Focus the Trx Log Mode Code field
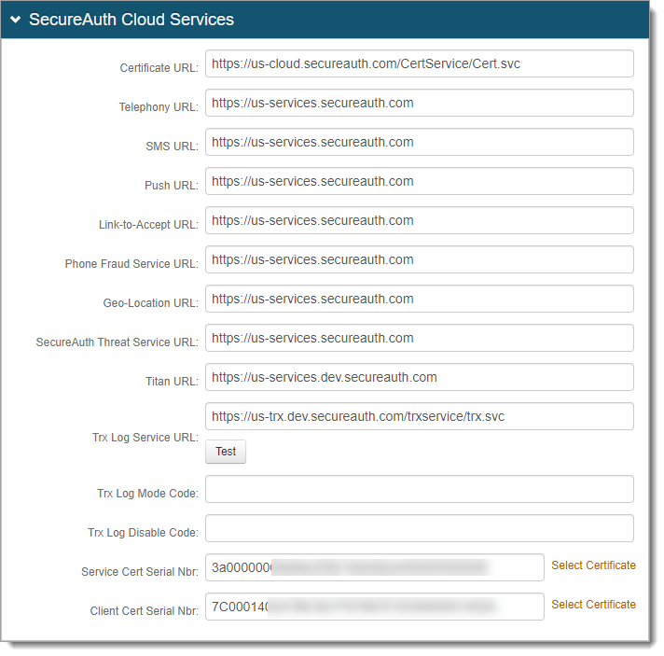Viewport: 664px width, 656px height. pyautogui.click(x=420, y=489)
